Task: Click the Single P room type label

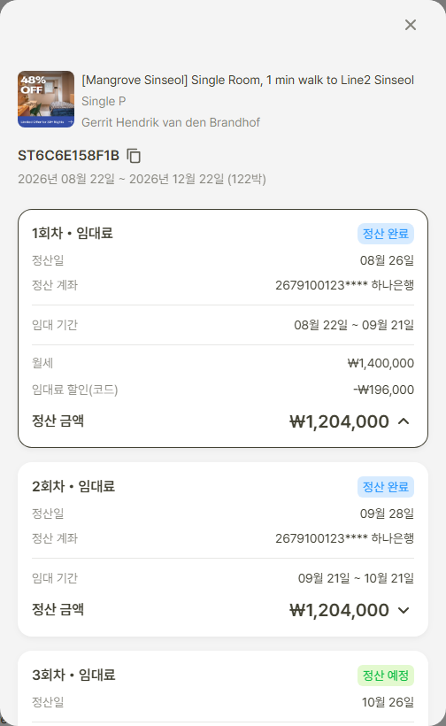Action: pyautogui.click(x=104, y=102)
